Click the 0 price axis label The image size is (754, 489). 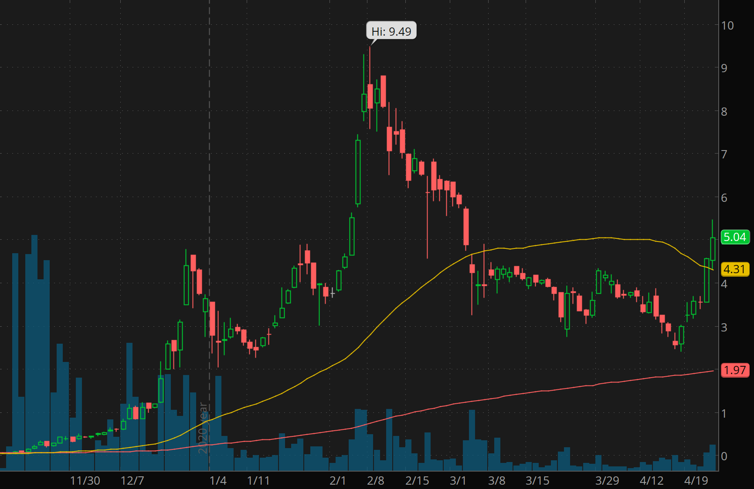pos(724,456)
